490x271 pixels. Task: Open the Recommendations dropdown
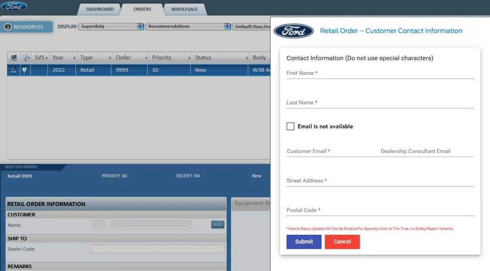click(x=188, y=26)
